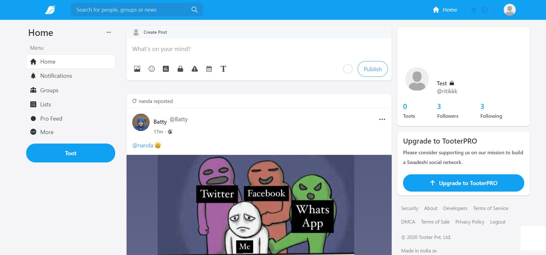Image resolution: width=546 pixels, height=255 pixels.
Task: Focus the What's on your mind field
Action: click(x=259, y=49)
